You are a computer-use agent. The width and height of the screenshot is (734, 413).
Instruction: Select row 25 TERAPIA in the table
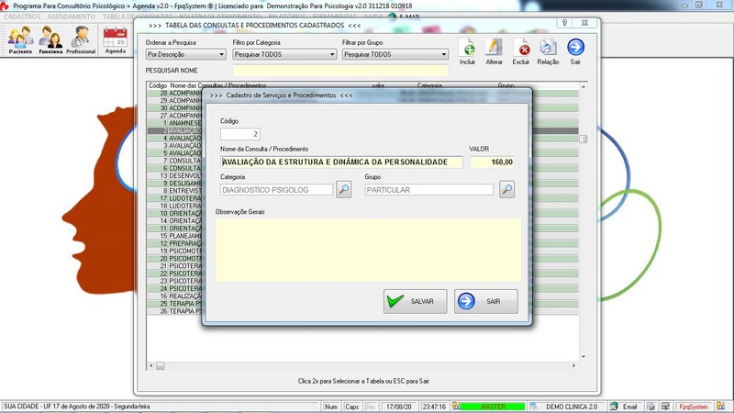point(174,304)
